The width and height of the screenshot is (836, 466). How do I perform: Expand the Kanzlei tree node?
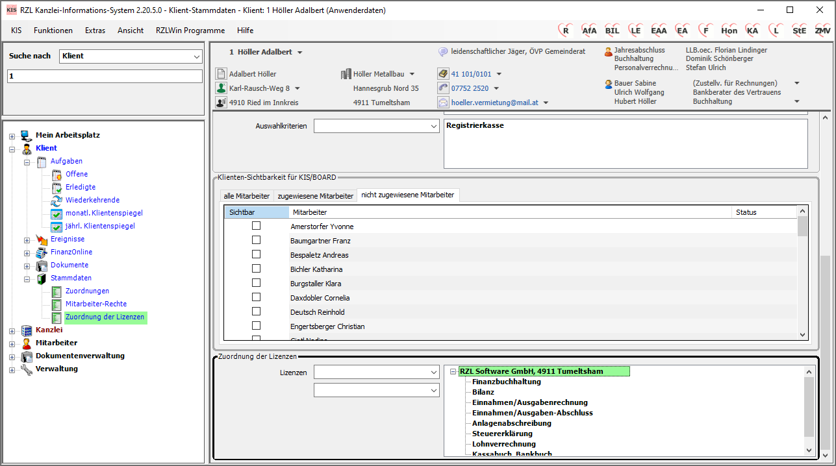coord(12,330)
